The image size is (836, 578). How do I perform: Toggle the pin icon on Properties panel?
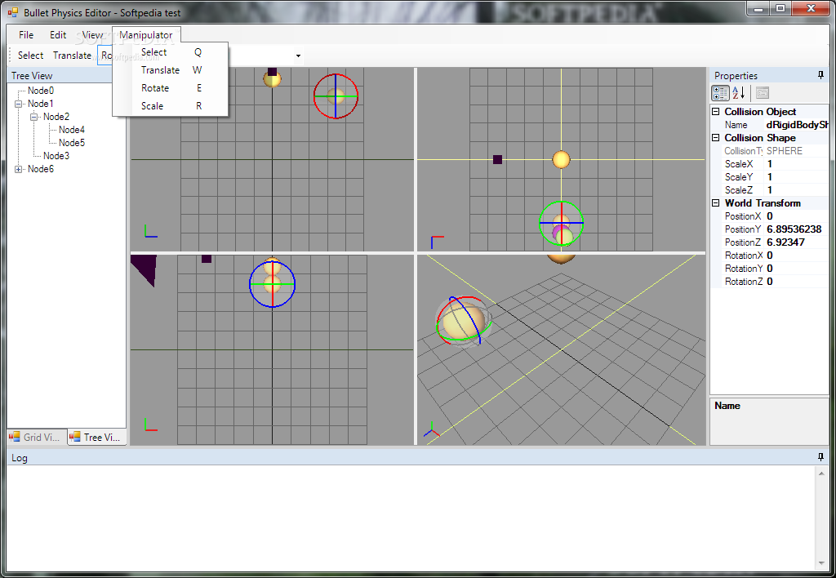[820, 75]
